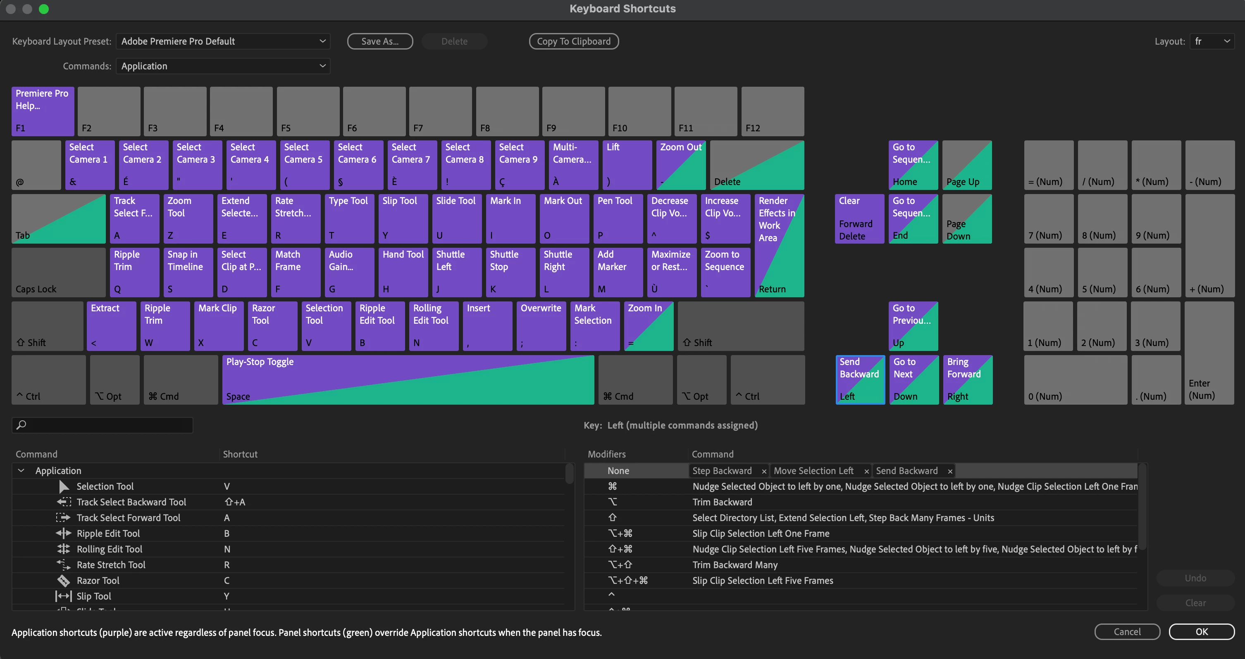Click the Razor Tool blade icon
Screen dimensions: 1245x659
(64, 580)
